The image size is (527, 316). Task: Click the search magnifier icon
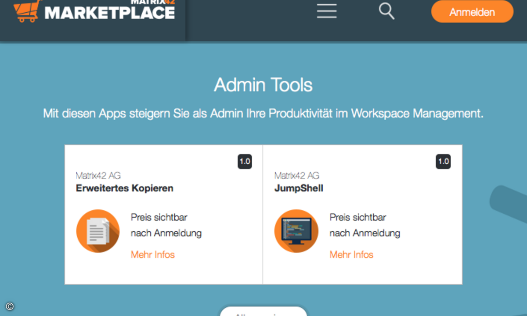pyautogui.click(x=386, y=11)
